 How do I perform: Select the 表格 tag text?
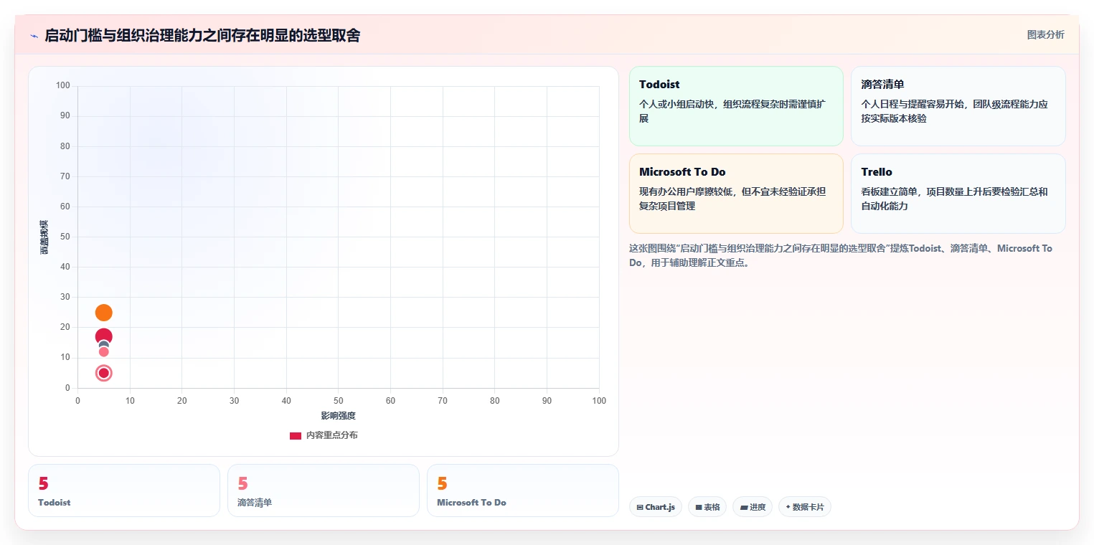[712, 507]
